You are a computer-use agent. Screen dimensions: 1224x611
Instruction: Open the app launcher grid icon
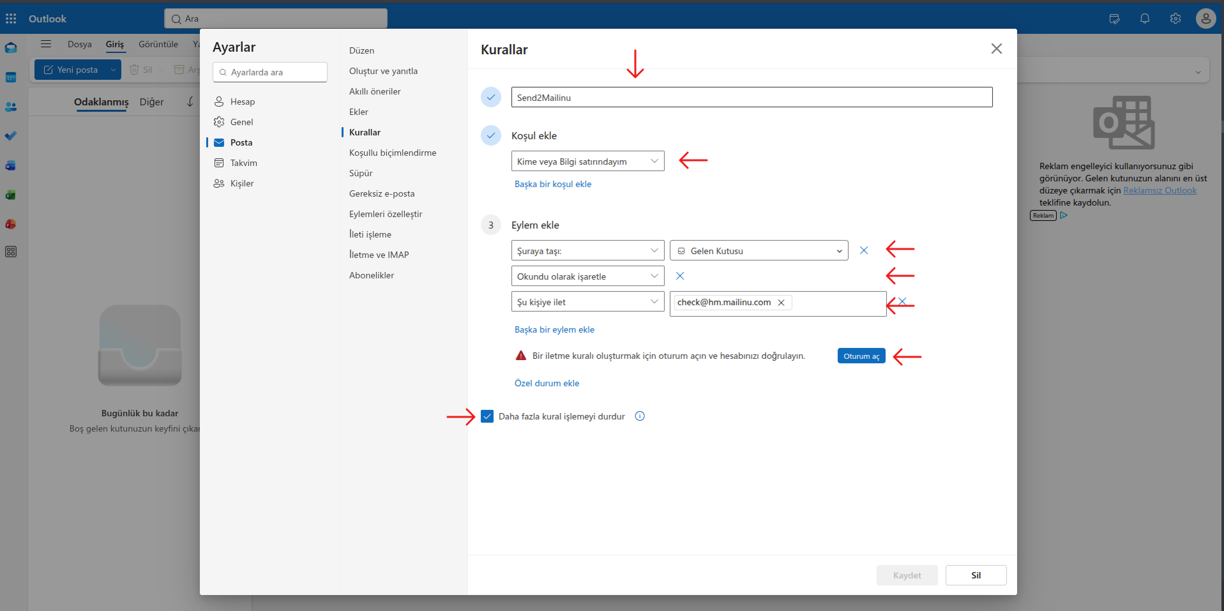pos(11,19)
